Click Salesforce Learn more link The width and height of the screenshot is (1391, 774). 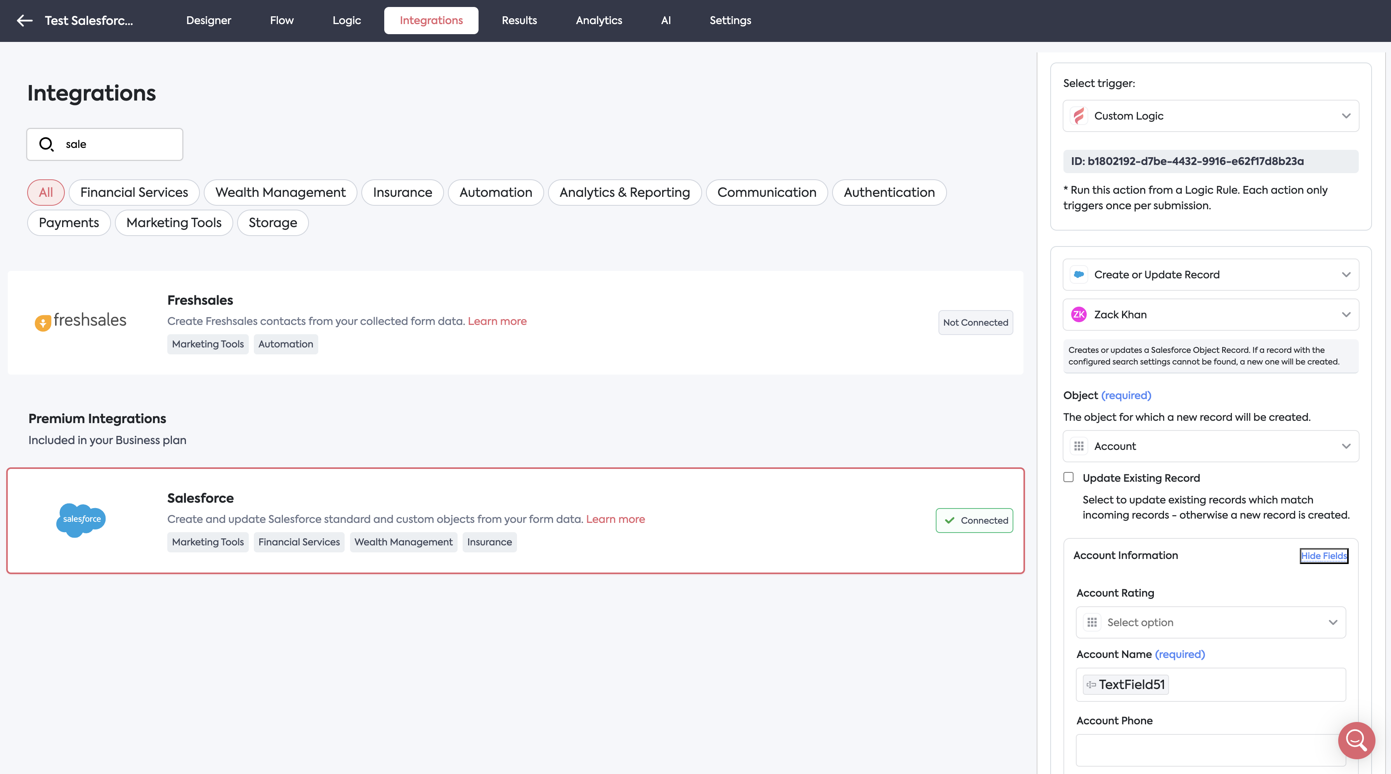(615, 519)
